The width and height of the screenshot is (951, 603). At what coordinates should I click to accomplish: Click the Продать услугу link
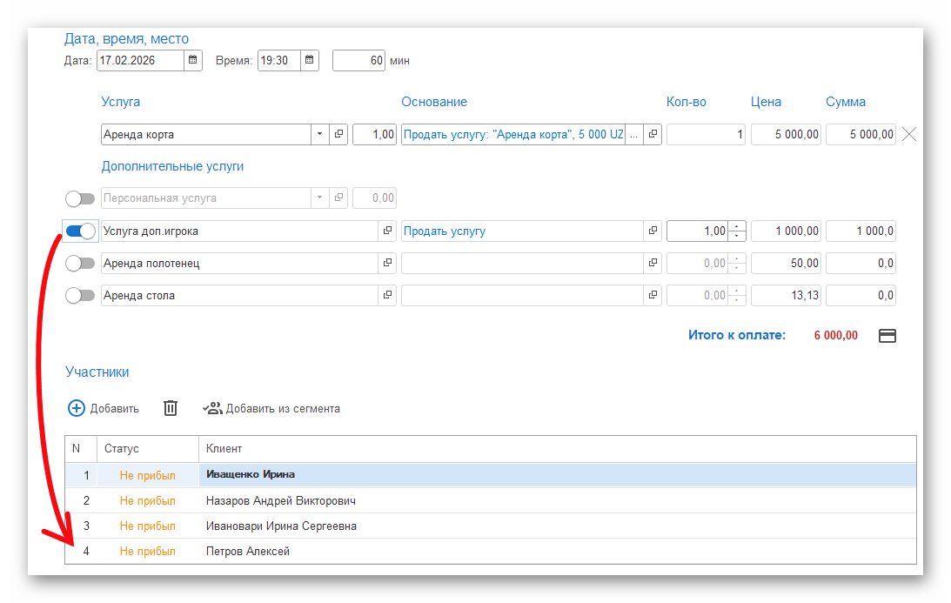(445, 231)
